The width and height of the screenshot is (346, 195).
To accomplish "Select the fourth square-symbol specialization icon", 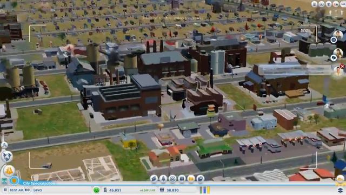I will point(182,178).
